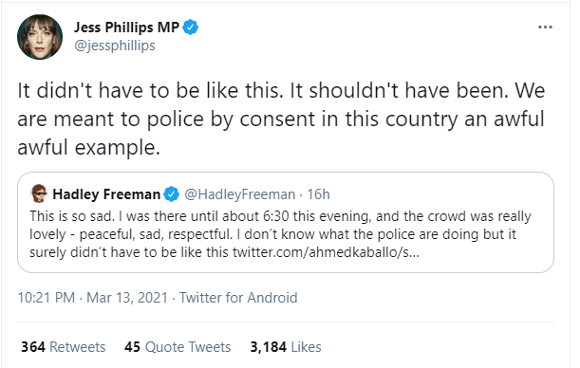Image resolution: width=580 pixels, height=368 pixels.
Task: Open the Jess Phillips MP display name
Action: coord(126,28)
